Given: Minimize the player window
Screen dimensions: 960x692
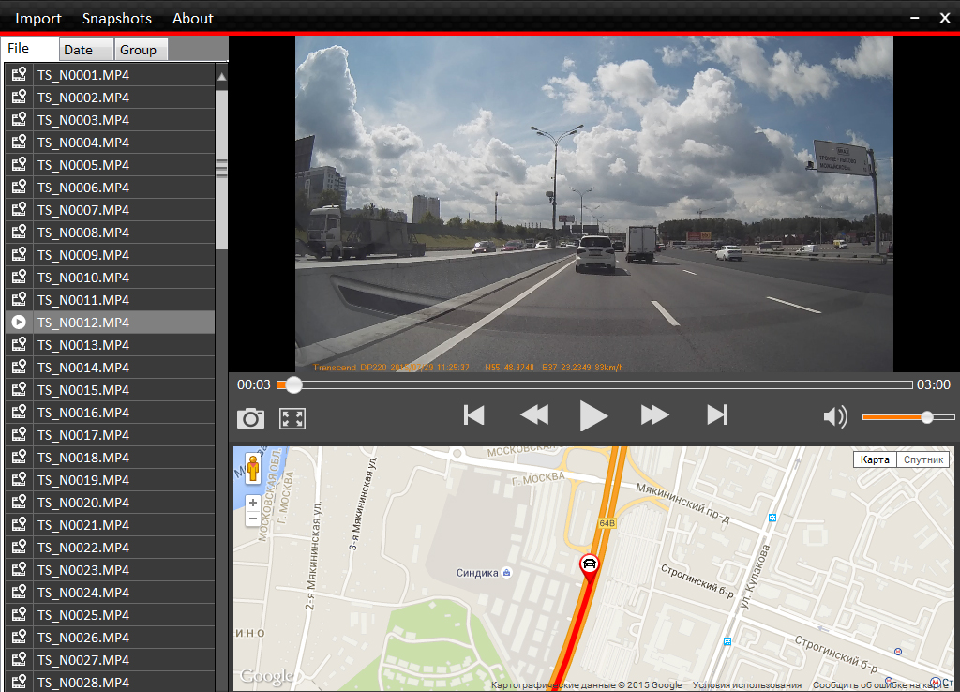Looking at the screenshot, I should (915, 19).
